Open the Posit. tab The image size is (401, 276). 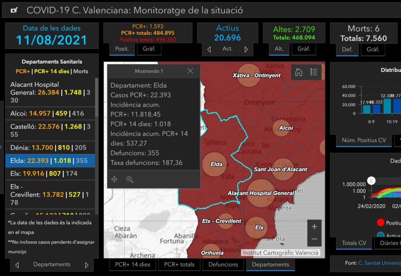(122, 49)
